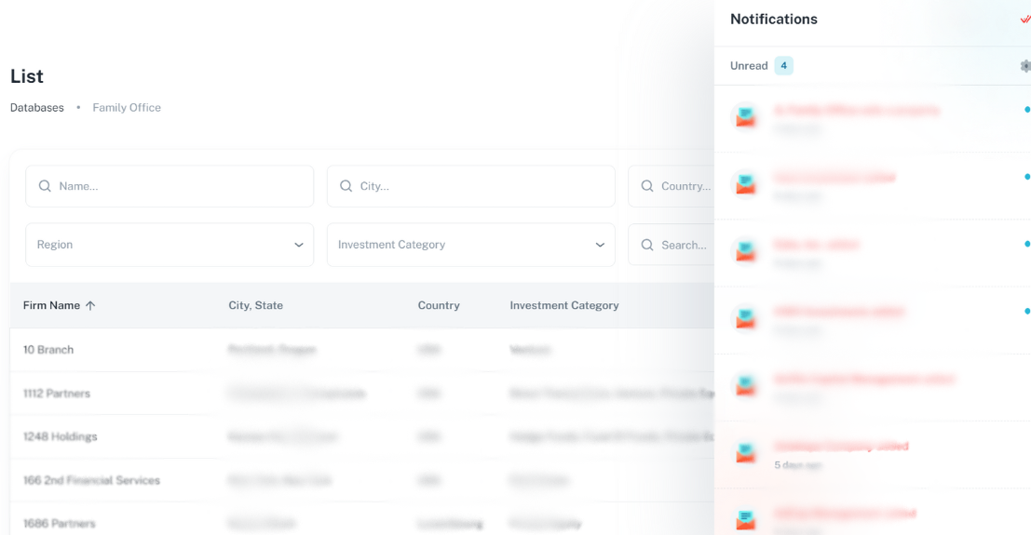The image size is (1031, 535).
Task: Click the magnifier icon in the Country field
Action: pos(647,186)
